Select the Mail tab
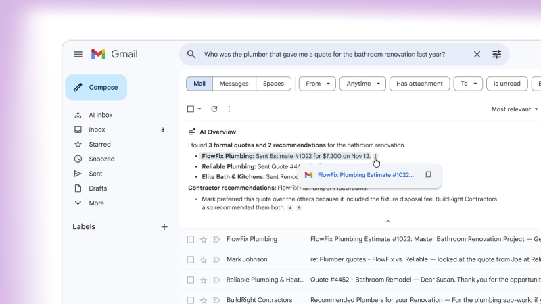Screen dimensions: 541x304 point(199,84)
